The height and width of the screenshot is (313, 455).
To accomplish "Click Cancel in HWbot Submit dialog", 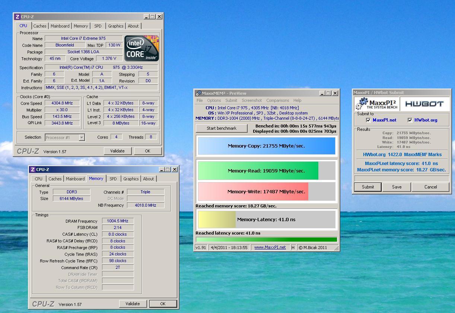I will click(x=431, y=187).
